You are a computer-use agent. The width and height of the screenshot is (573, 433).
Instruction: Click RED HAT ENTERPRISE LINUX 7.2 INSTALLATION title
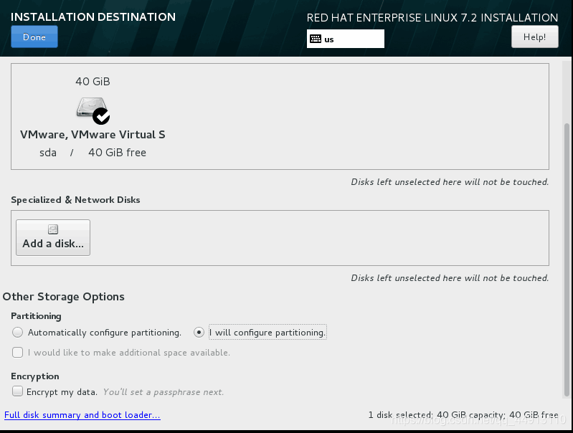coord(432,17)
